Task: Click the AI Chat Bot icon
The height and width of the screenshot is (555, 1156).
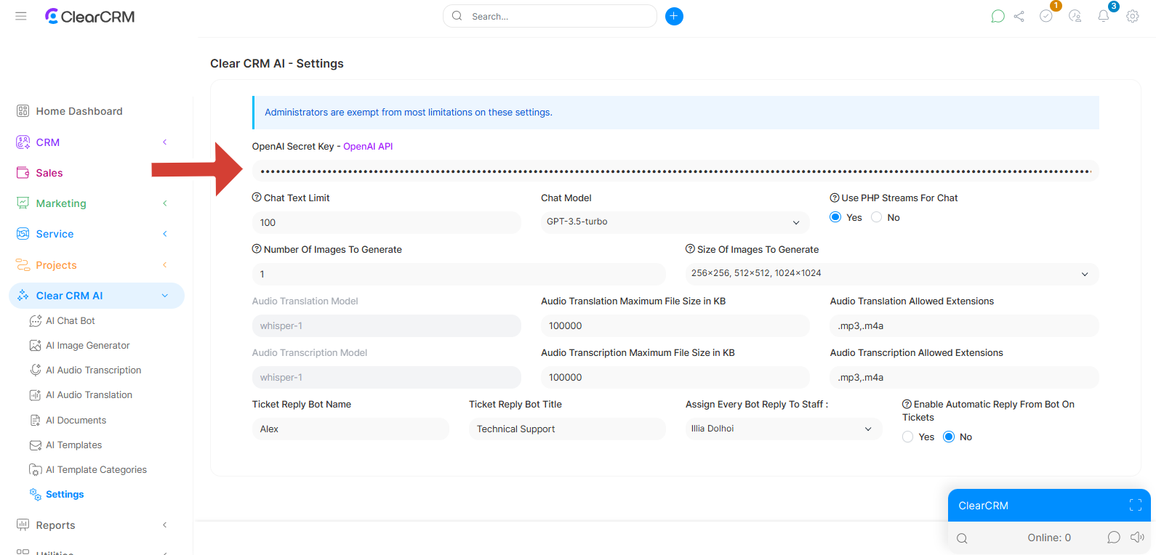Action: [35, 321]
